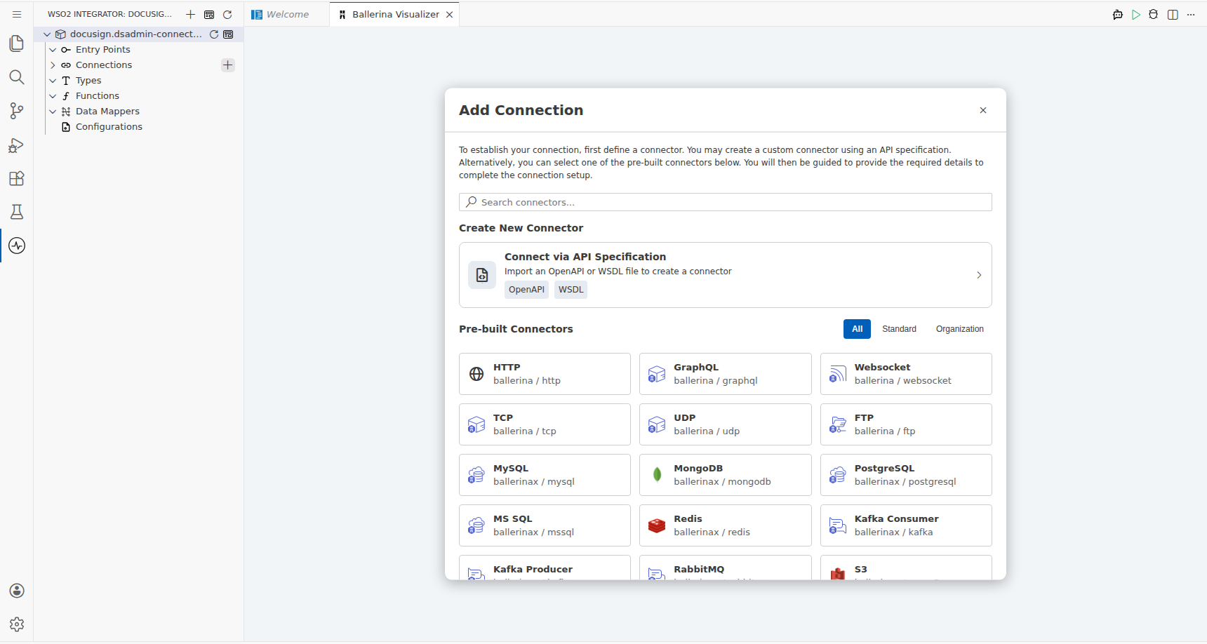The image size is (1207, 644).
Task: Click the refresh icon in WSO2 Integrator header
Action: point(227,14)
